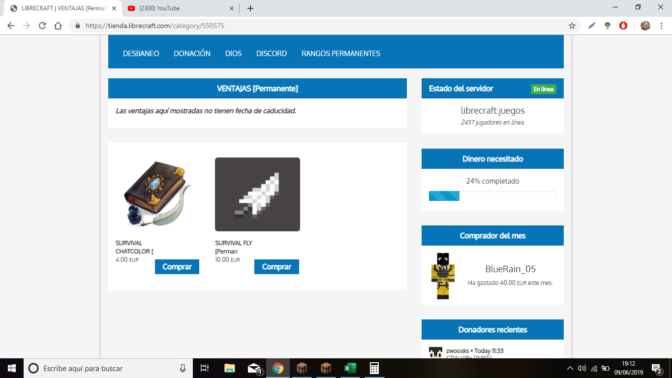
Task: Open the browser home page
Action: (x=58, y=26)
